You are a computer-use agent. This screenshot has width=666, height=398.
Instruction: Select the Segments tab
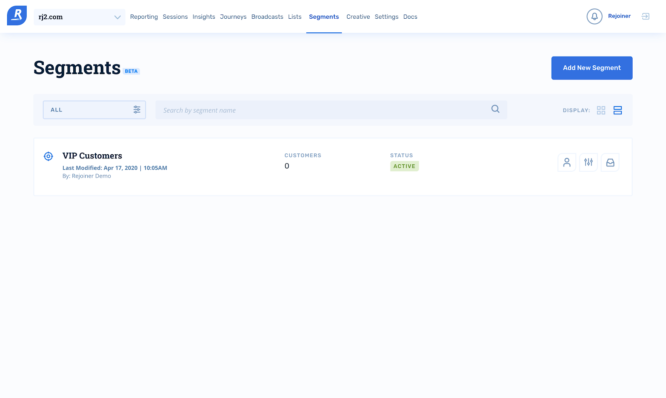point(324,17)
